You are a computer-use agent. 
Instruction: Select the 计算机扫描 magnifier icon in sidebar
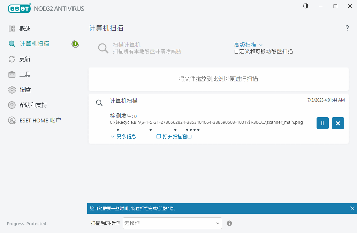[12, 44]
